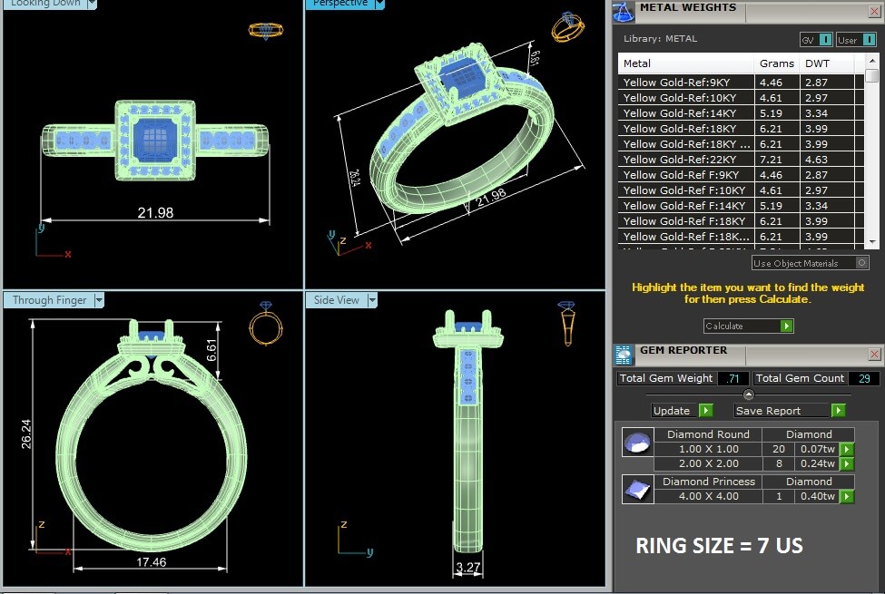The height and width of the screenshot is (594, 885).
Task: Click the ring orientation icon in Through Finger view
Action: (x=266, y=326)
